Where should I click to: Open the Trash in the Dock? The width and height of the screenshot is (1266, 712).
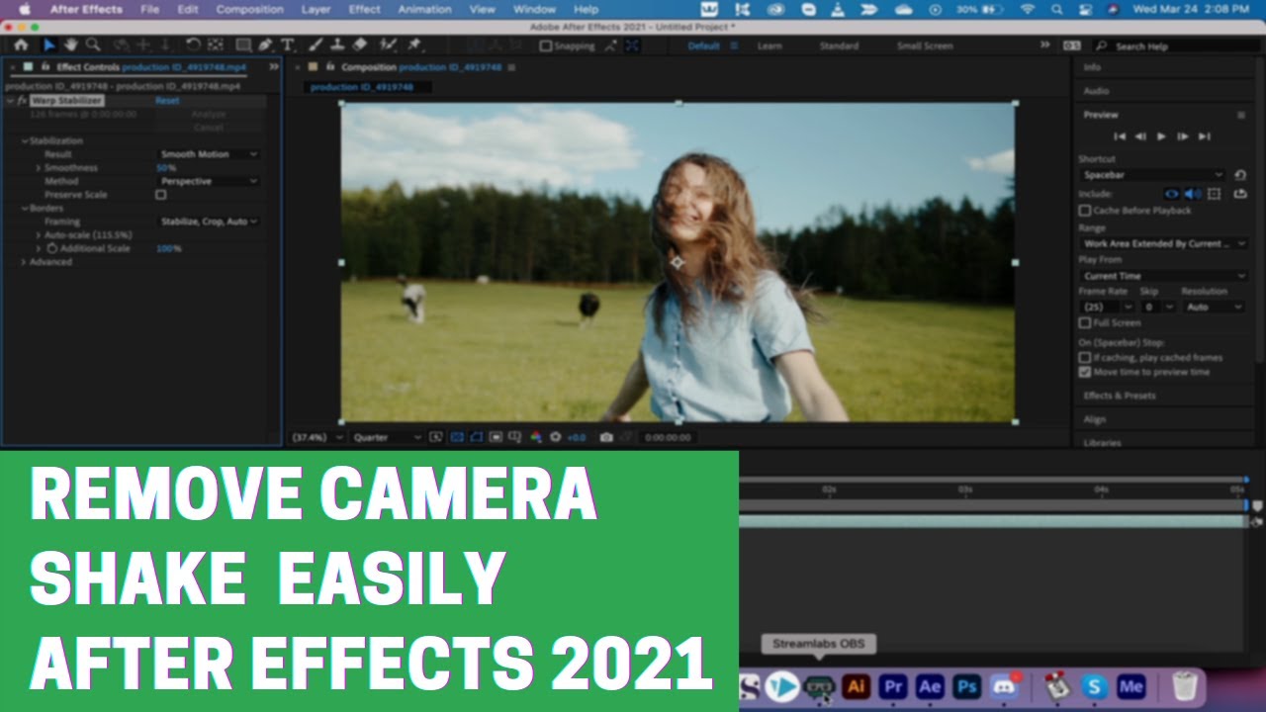pos(1184,686)
